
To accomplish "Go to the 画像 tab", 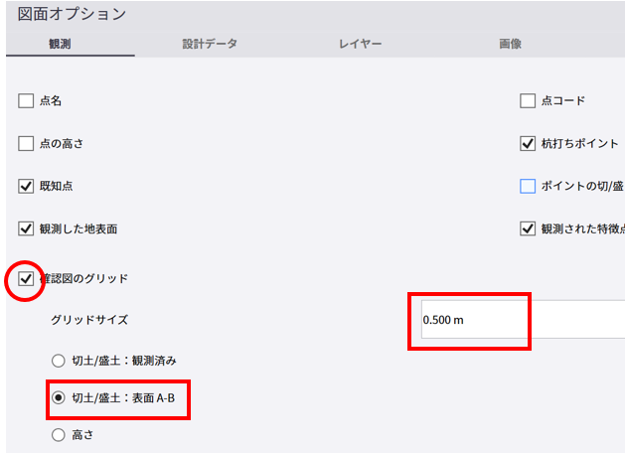I will [511, 44].
